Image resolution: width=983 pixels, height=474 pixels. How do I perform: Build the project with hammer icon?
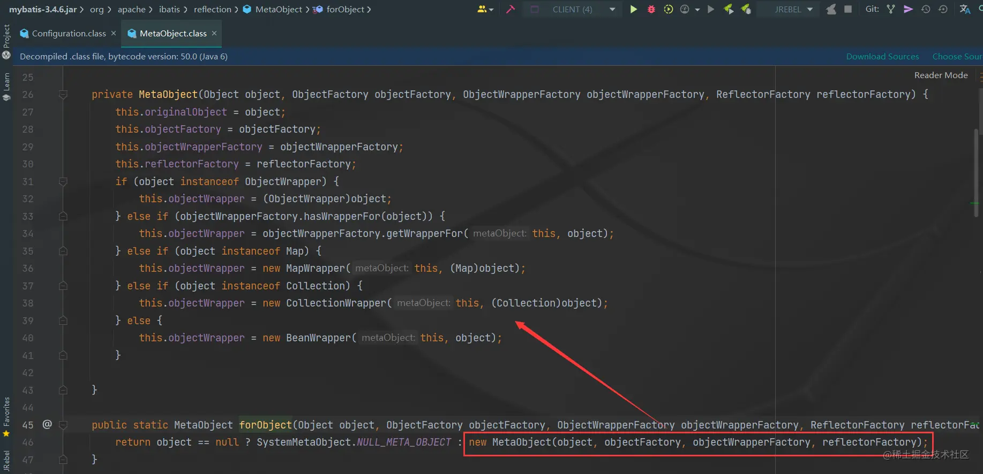[511, 9]
